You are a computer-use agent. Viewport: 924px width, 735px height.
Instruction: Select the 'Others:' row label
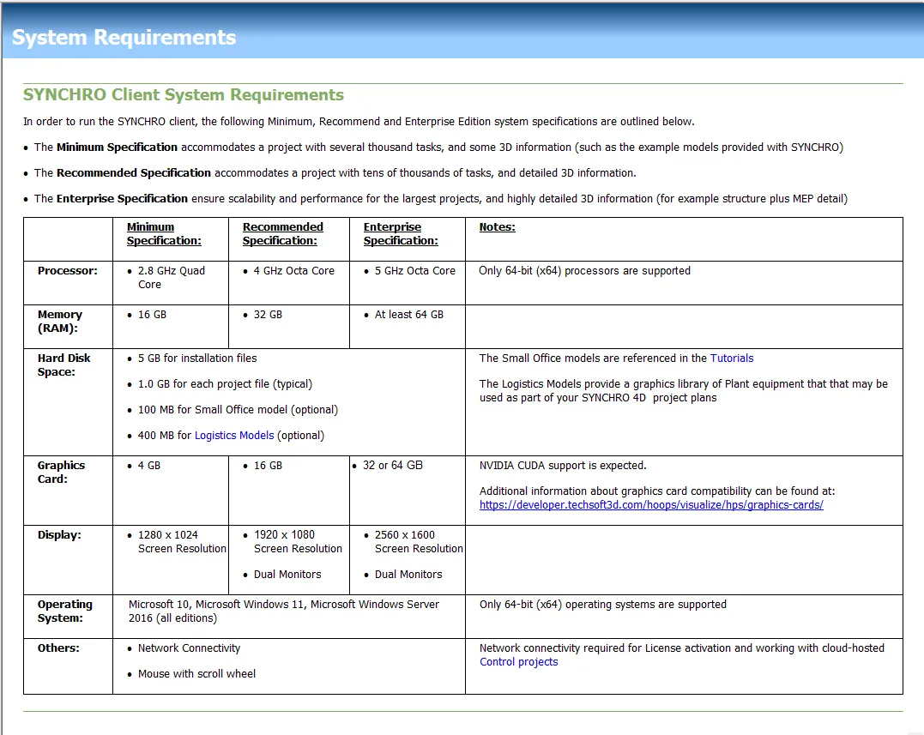58,648
